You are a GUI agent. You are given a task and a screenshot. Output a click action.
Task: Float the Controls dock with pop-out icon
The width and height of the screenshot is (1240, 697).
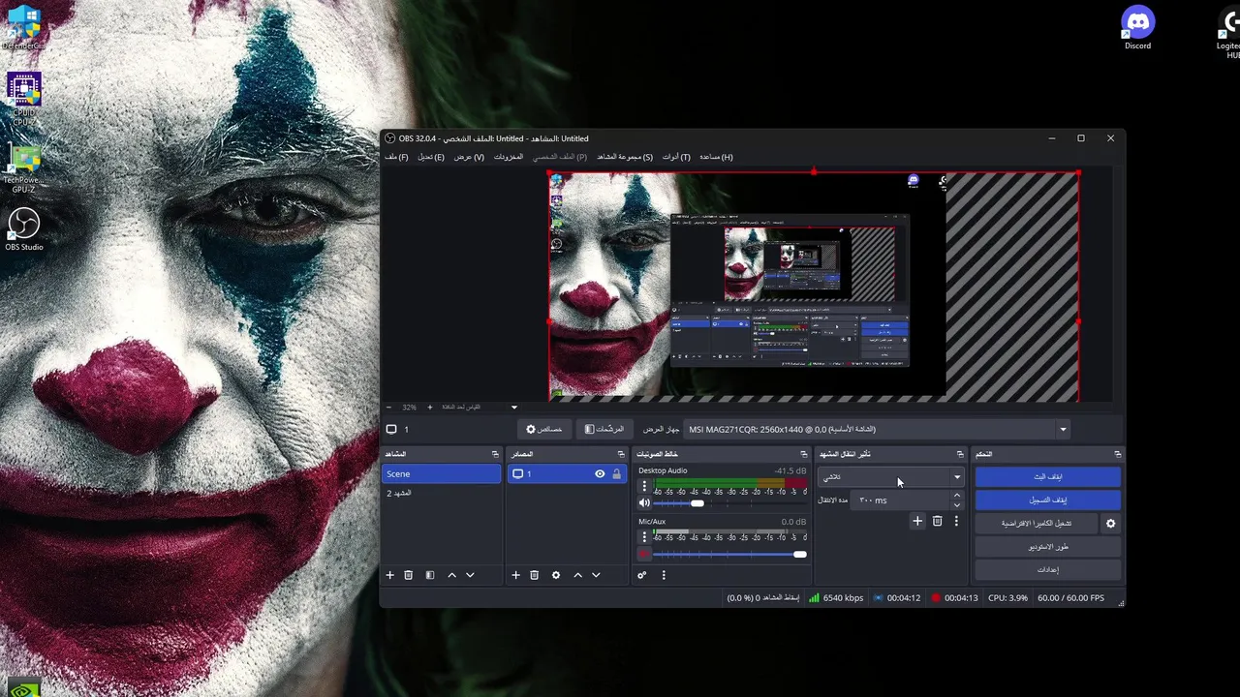[x=1117, y=454]
